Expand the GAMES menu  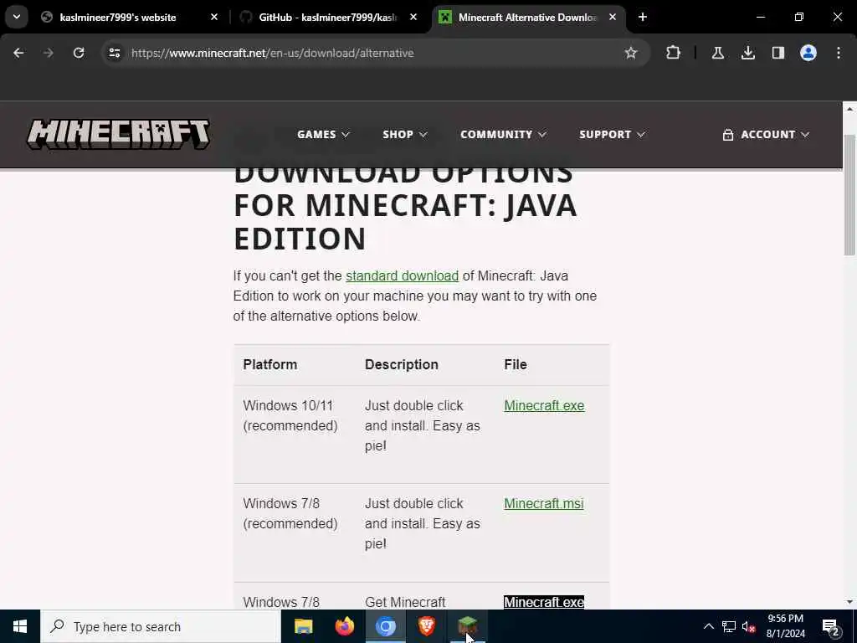tap(323, 135)
